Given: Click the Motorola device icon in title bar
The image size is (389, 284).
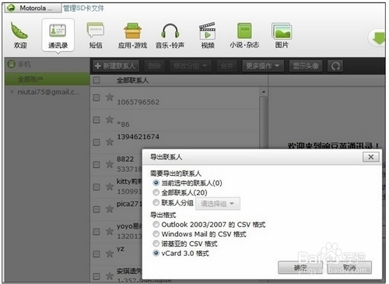Looking at the screenshot, I should tap(11, 8).
